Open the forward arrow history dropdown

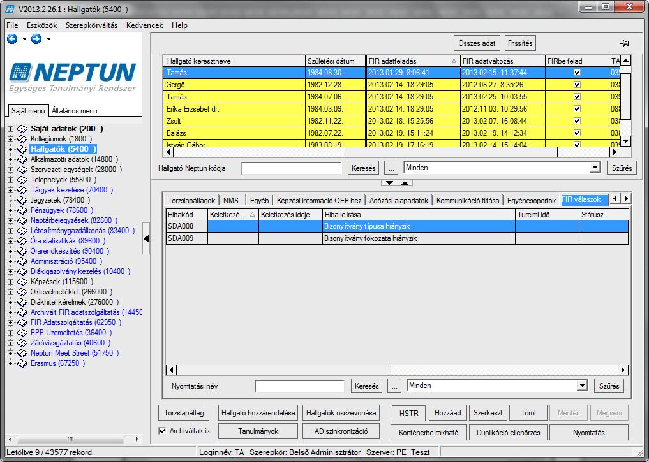pos(48,39)
